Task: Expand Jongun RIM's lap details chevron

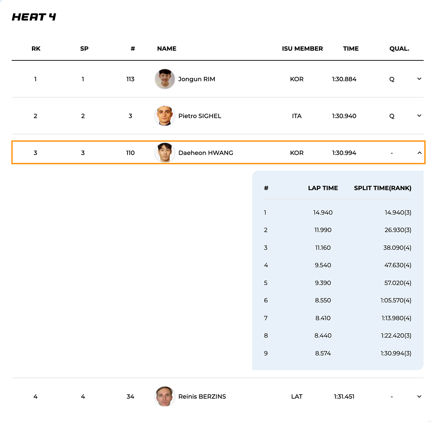Action: [419, 79]
